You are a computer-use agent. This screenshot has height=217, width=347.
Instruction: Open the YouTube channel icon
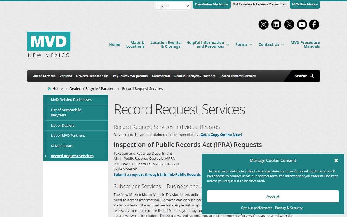point(302,24)
